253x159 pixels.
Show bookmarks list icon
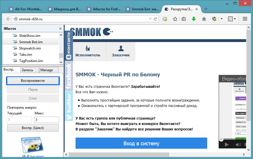click(184, 19)
